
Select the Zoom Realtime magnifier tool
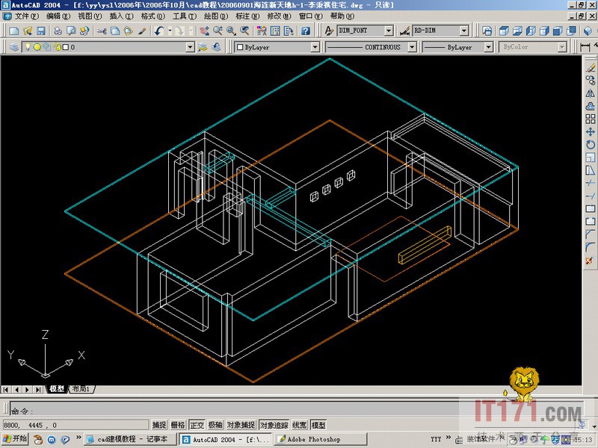(218, 31)
